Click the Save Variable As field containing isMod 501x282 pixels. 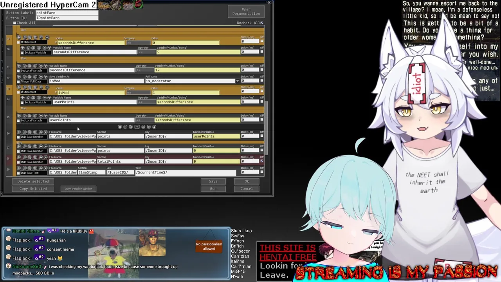click(x=96, y=81)
